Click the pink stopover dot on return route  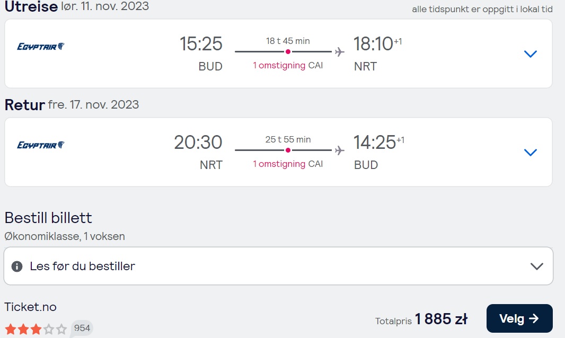[x=288, y=150]
